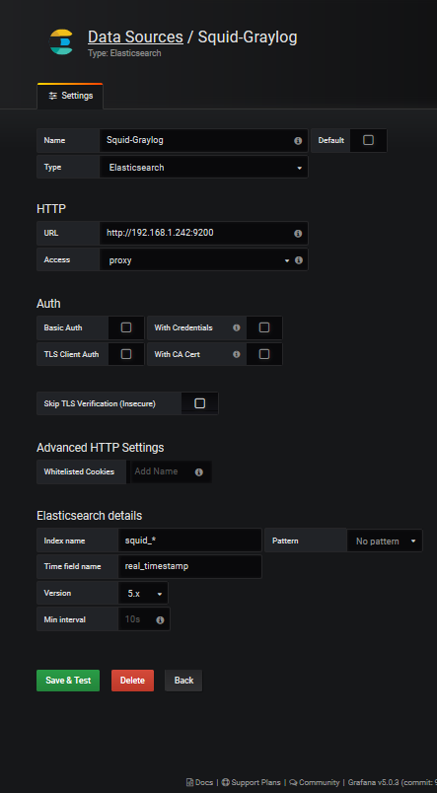The image size is (437, 793).
Task: Click the Advanced HTTP Settings heading
Action: [101, 448]
